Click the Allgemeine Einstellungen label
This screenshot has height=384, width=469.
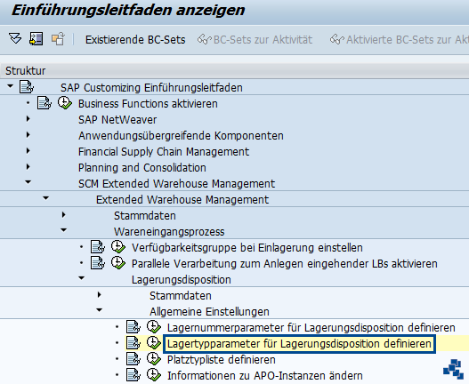pyautogui.click(x=209, y=312)
